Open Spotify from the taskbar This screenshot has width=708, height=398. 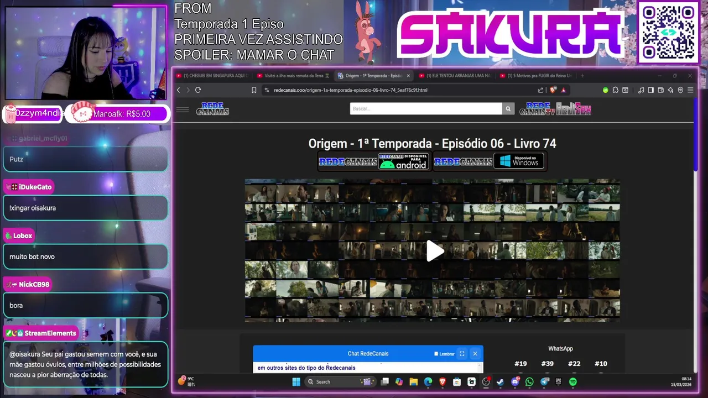click(x=573, y=381)
